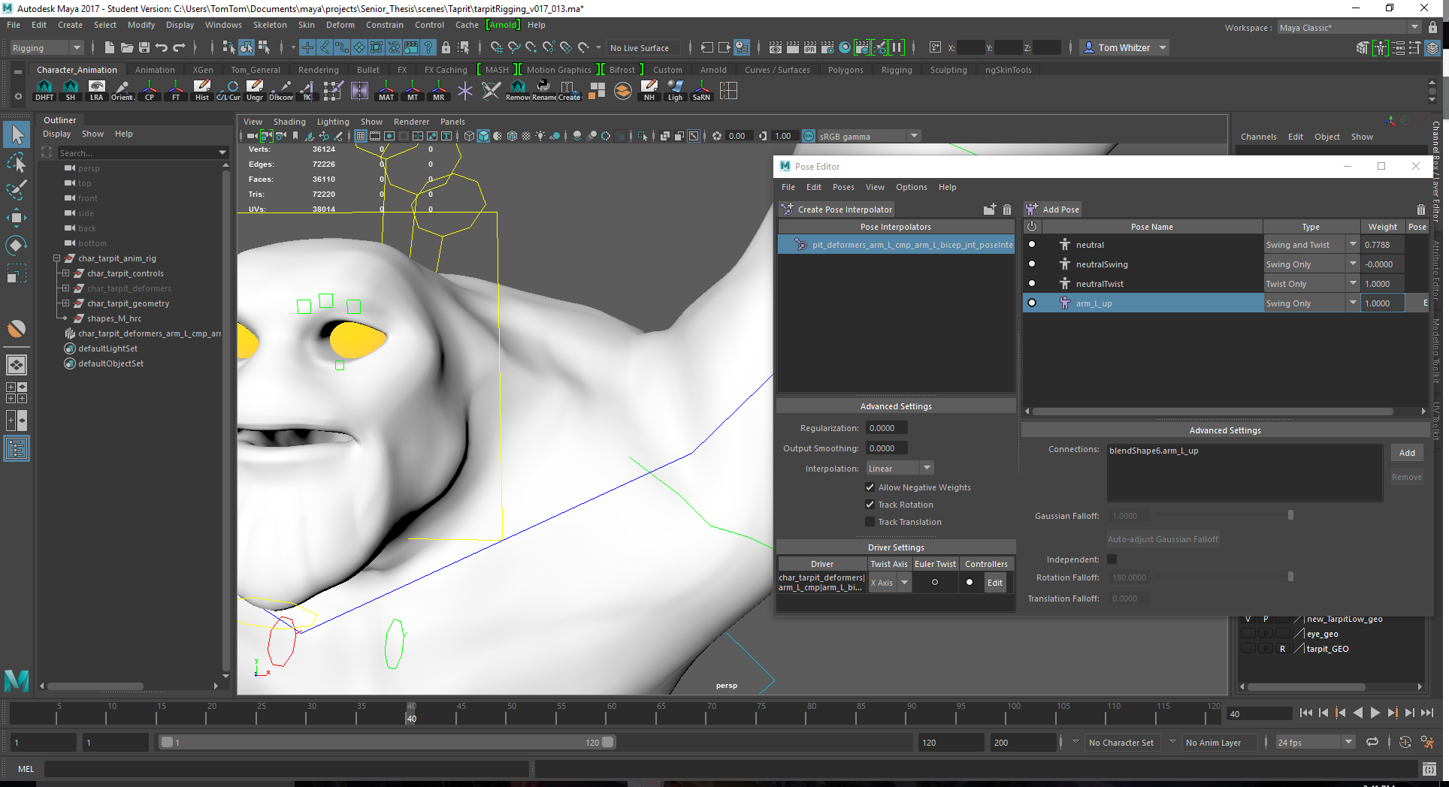
Task: Click the Create Pose Interpolator icon
Action: (786, 209)
